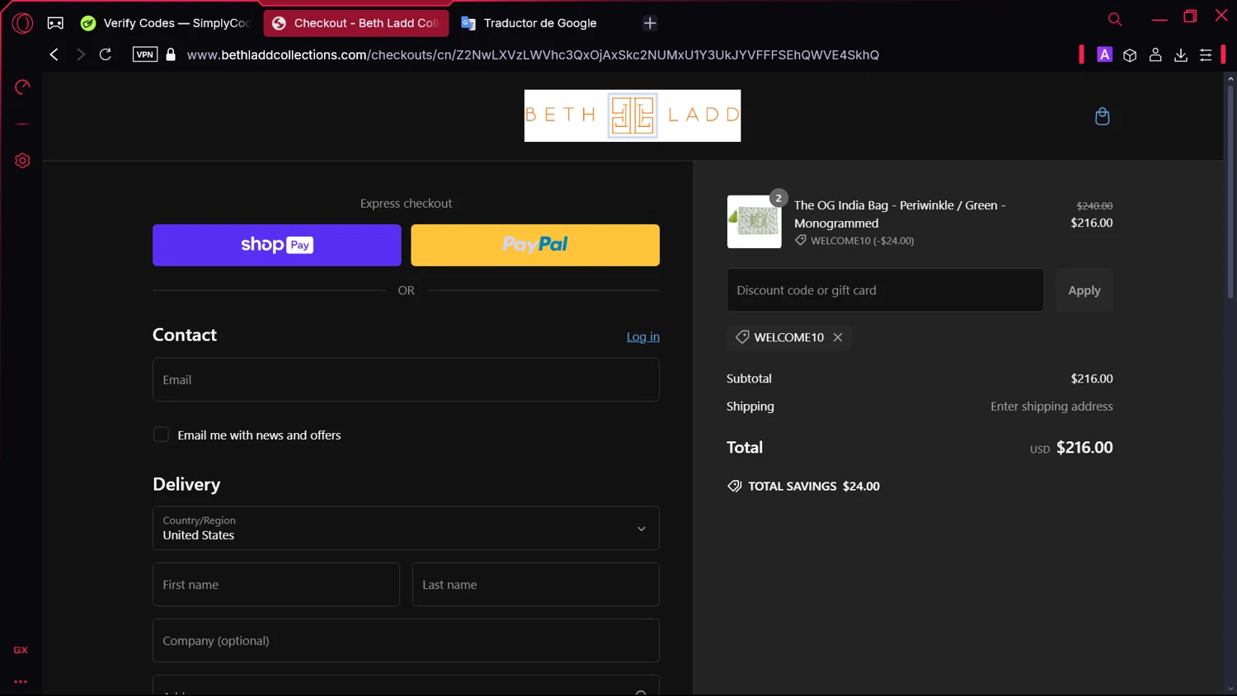Open the extensions cube icon
Image resolution: width=1237 pixels, height=696 pixels.
point(1130,54)
